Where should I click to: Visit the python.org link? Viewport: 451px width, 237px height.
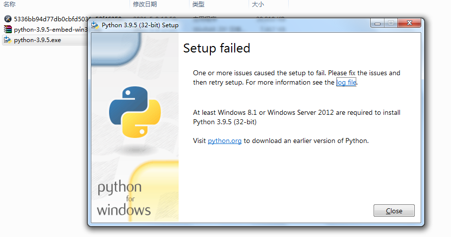coord(224,141)
